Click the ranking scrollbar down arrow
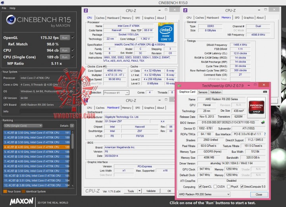This screenshot has width=286, height=207. (73, 186)
